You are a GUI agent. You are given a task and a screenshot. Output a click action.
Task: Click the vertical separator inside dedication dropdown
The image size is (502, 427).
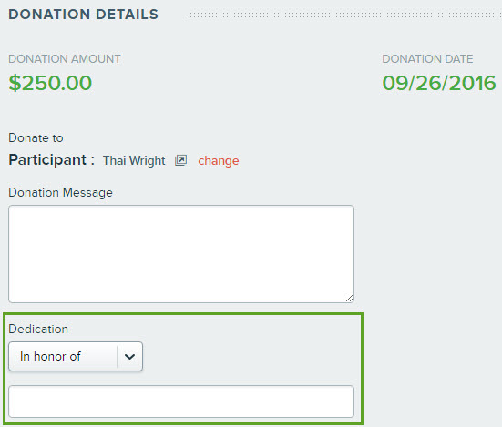pos(118,356)
